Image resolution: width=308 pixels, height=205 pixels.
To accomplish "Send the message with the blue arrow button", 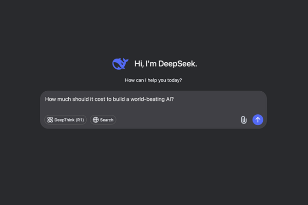I will (258, 119).
